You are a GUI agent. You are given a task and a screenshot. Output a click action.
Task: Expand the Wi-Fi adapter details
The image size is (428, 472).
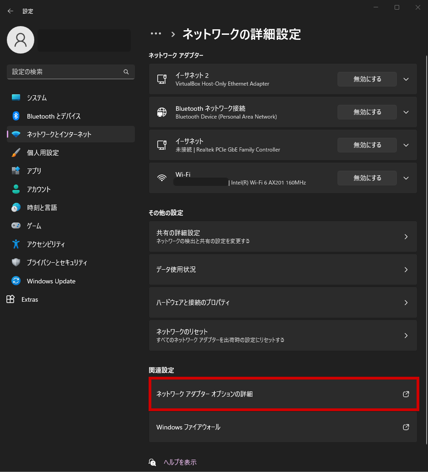click(406, 178)
